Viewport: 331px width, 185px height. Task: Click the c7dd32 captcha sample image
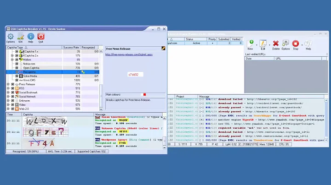(x=135, y=75)
